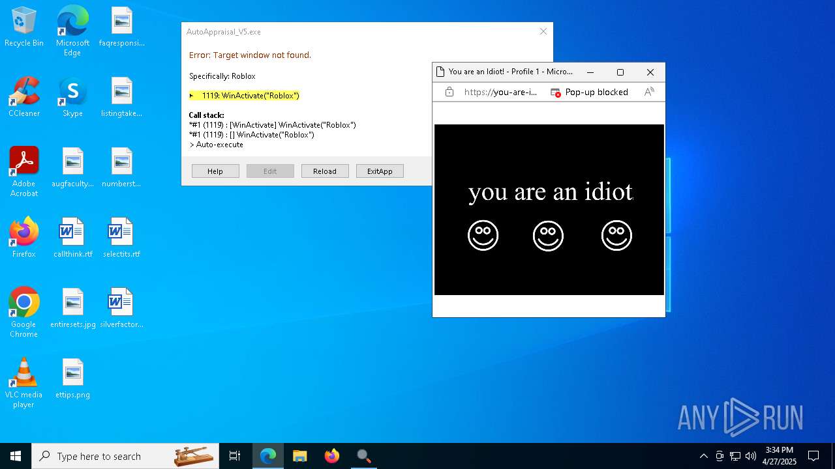Click the Help button in the error dialog
835x469 pixels.
tap(215, 171)
